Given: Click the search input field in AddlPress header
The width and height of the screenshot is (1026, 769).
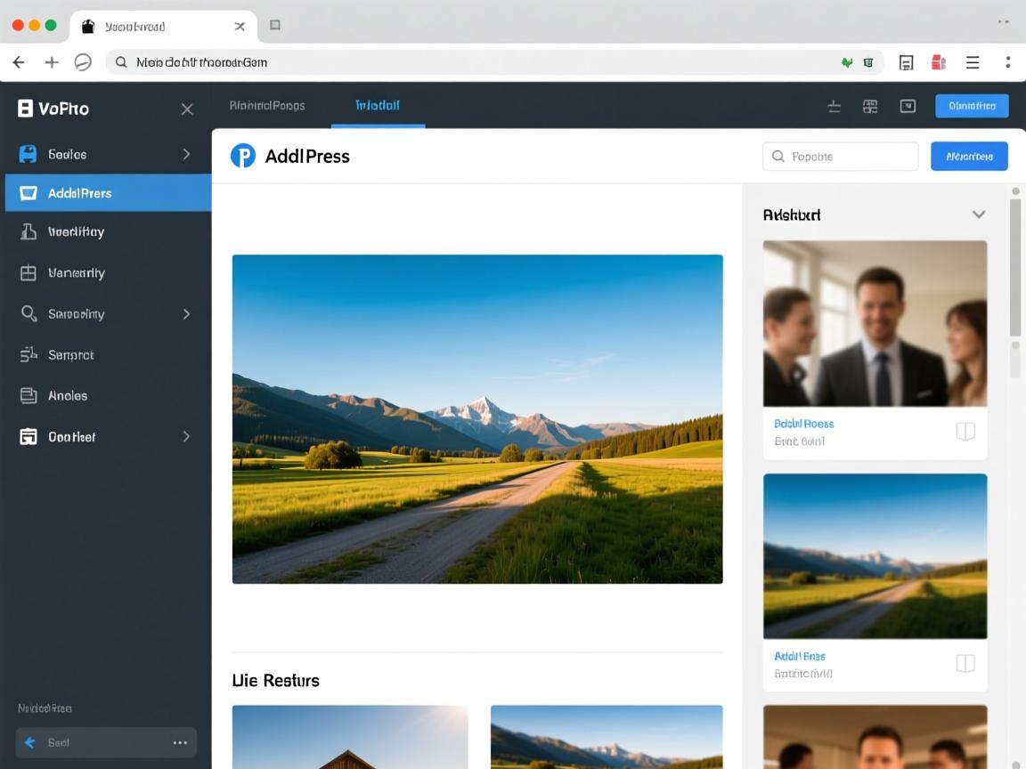Looking at the screenshot, I should [840, 156].
